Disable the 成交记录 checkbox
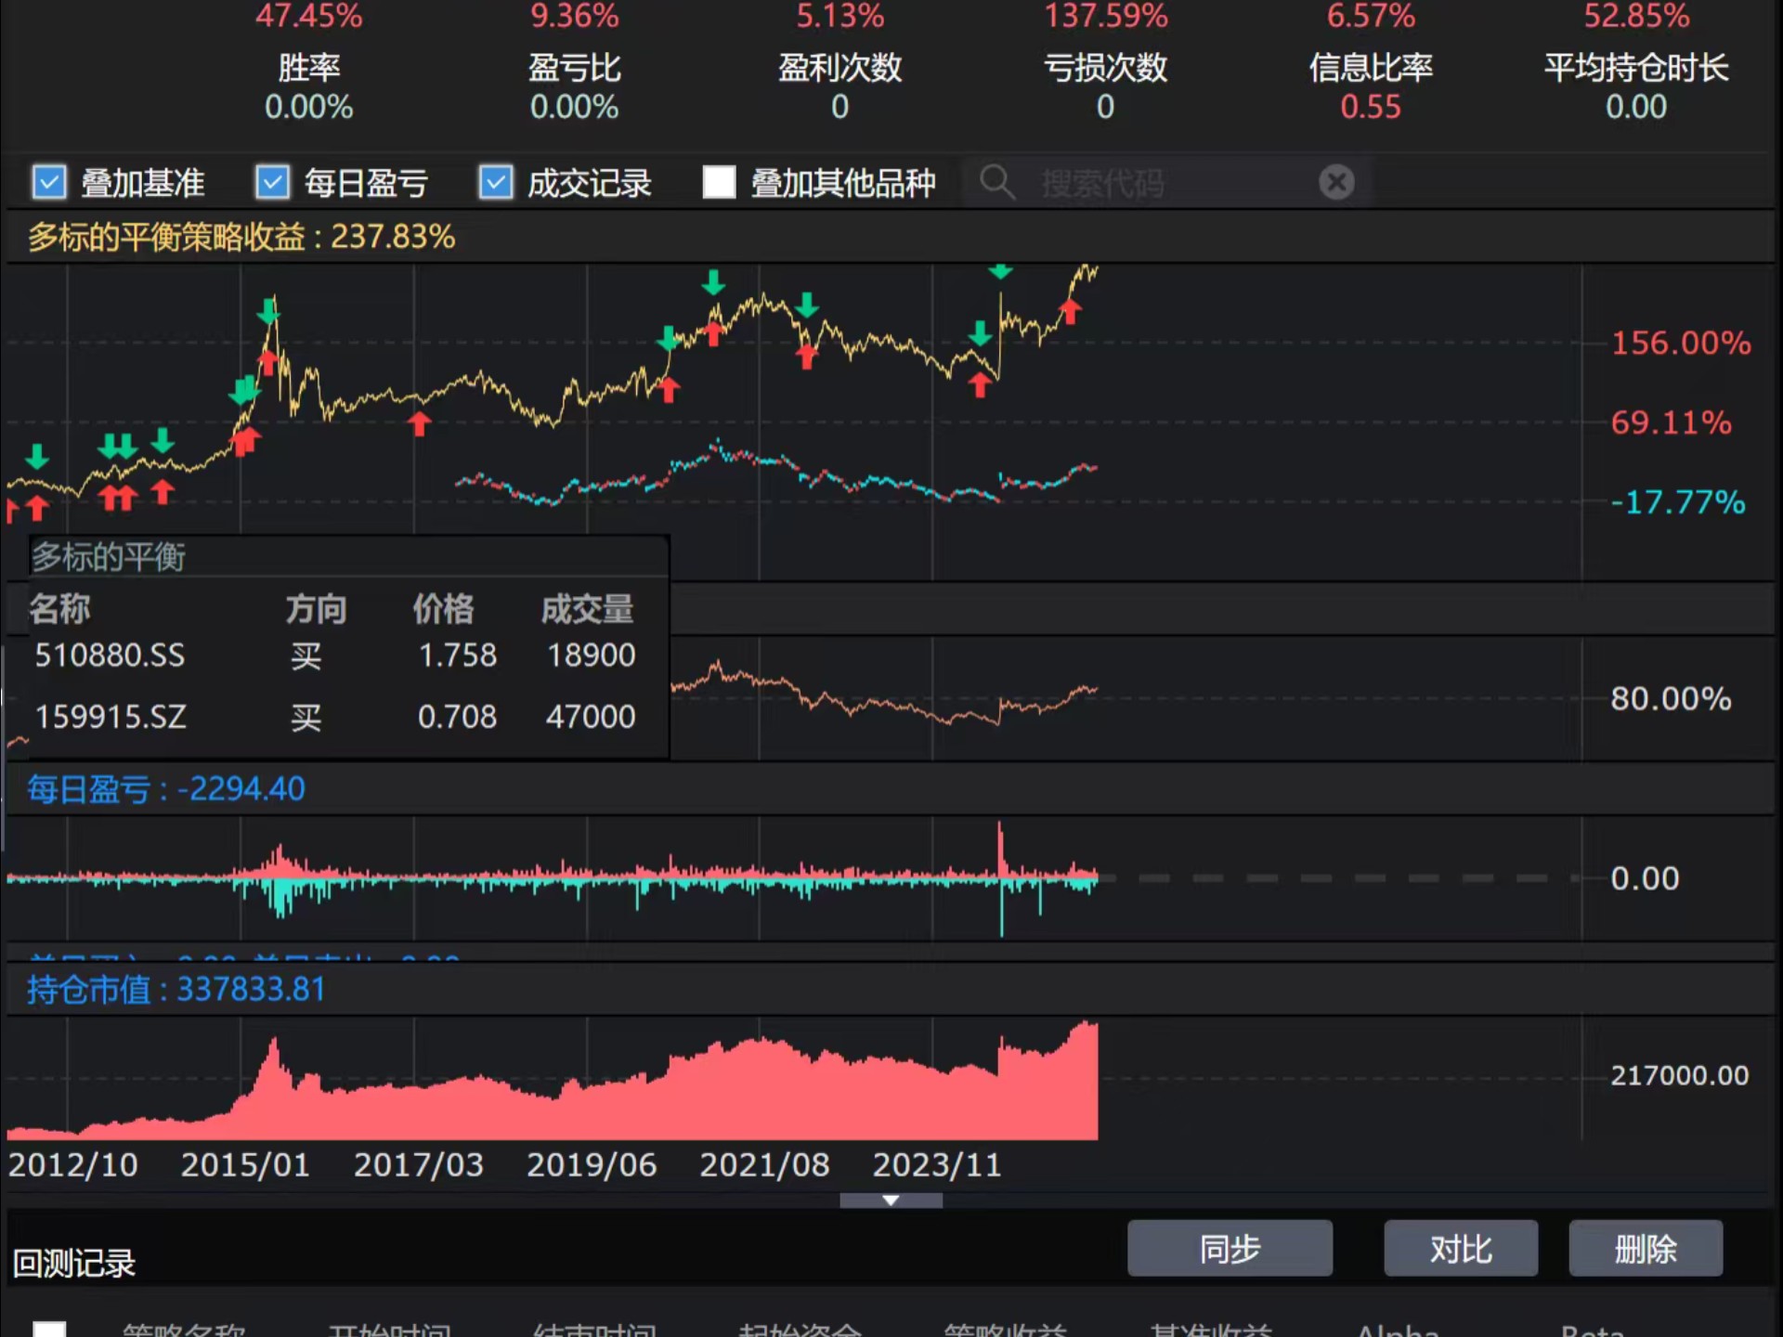Screen dimensions: 1783x1337 496,182
